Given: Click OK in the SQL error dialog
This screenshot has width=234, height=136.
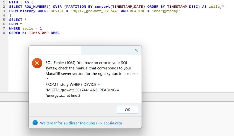Looking at the screenshot, I should point(127,110).
